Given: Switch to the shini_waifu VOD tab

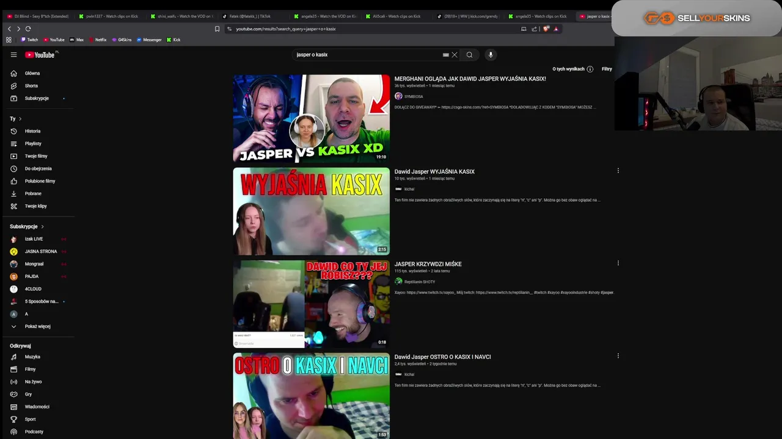Looking at the screenshot, I should click(x=182, y=16).
